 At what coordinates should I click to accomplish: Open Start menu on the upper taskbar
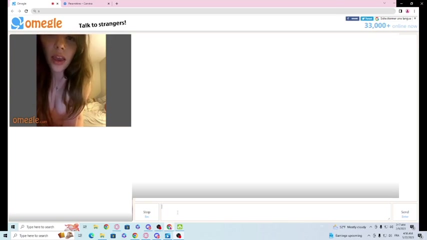click(x=13, y=227)
